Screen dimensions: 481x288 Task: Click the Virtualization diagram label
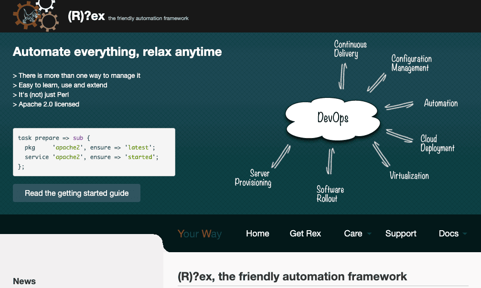coord(409,176)
